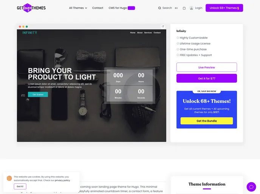Viewport: 260px width, 194px height.
Task: Open the shopping cart icon
Action: [x=184, y=8]
